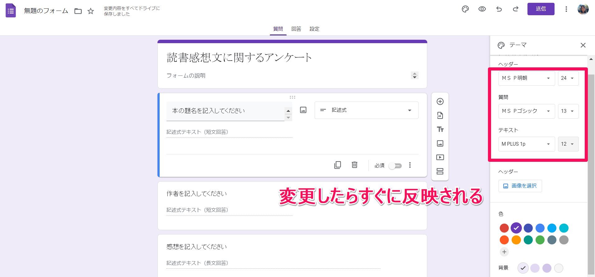The width and height of the screenshot is (595, 277).
Task: Add title and description with Tt icon
Action: click(440, 129)
